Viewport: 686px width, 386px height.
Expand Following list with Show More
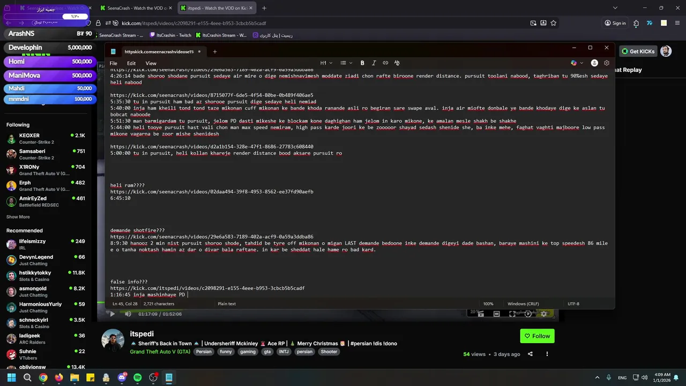pos(18,217)
